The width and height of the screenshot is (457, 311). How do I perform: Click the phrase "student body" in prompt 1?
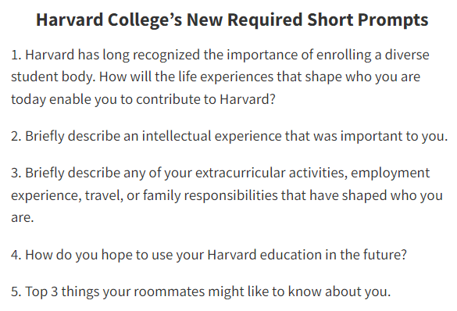click(x=53, y=77)
